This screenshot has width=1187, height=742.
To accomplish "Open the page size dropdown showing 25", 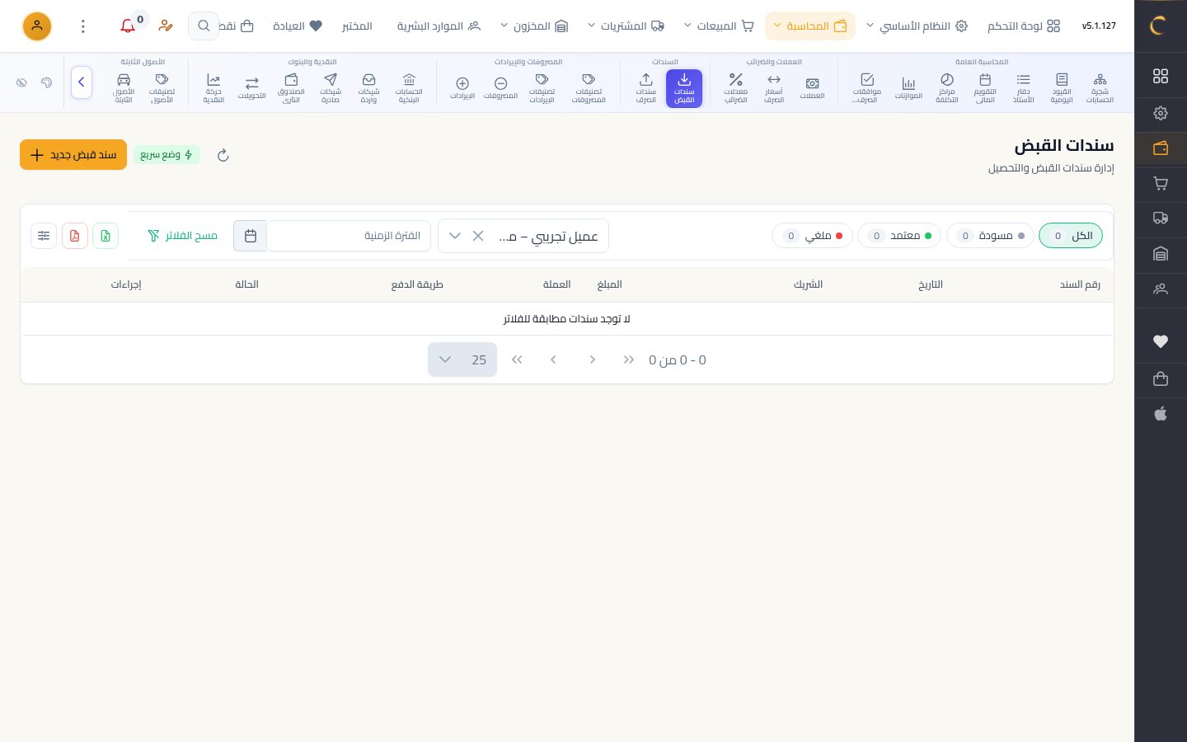I will pyautogui.click(x=462, y=359).
